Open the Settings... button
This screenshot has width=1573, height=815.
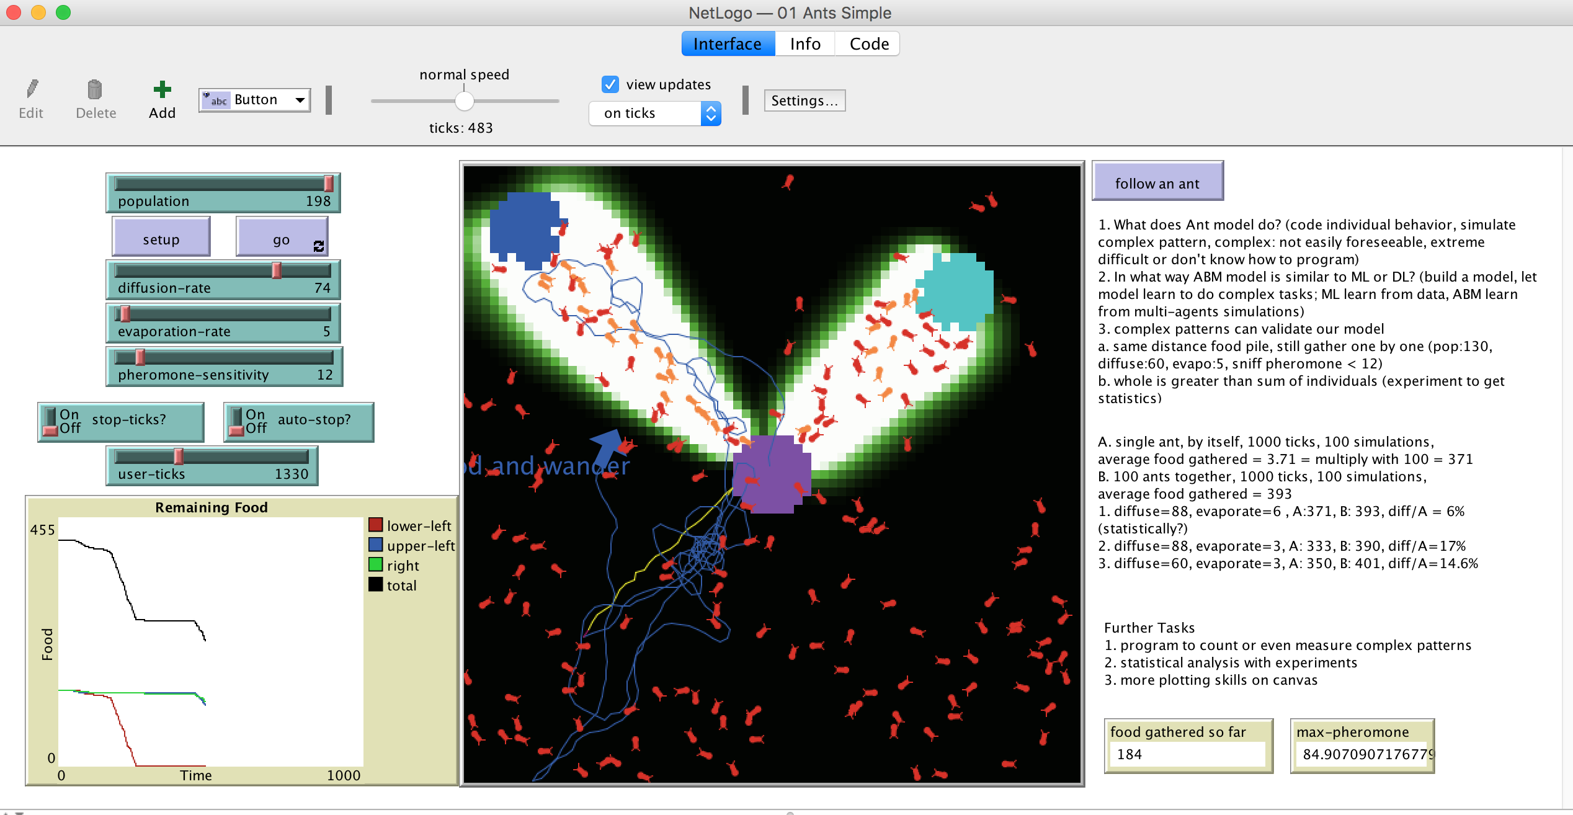click(804, 100)
